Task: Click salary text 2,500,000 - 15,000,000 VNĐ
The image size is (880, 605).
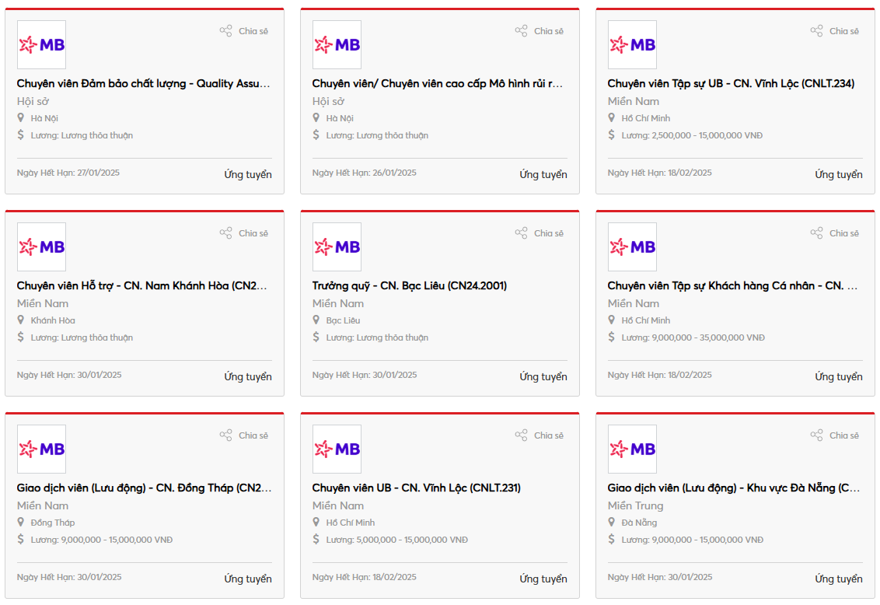Action: 707,135
